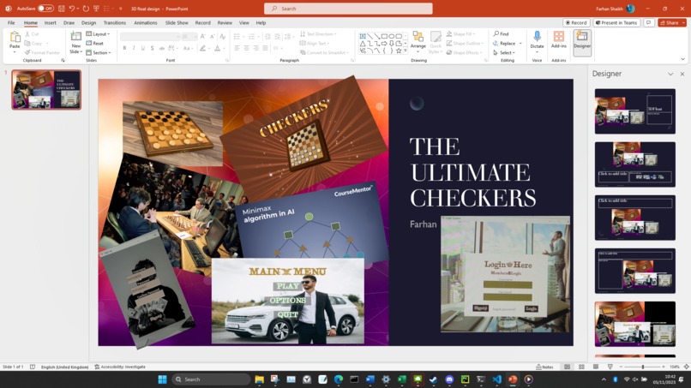This screenshot has width=691, height=388.
Task: Select the star shape in gallery
Action: [399, 51]
